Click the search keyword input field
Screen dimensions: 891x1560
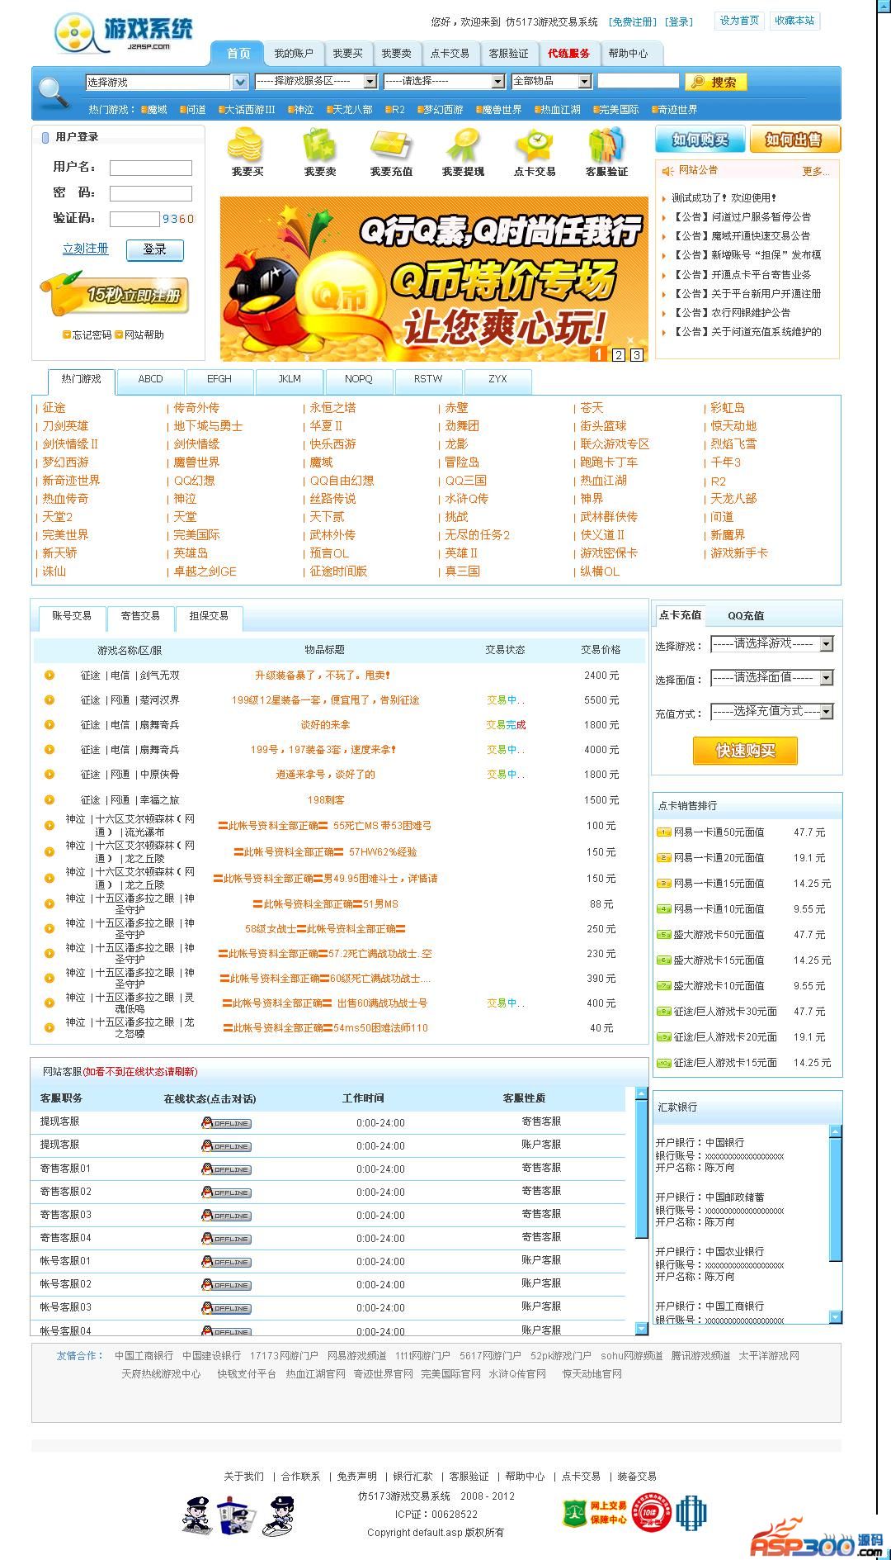(638, 81)
